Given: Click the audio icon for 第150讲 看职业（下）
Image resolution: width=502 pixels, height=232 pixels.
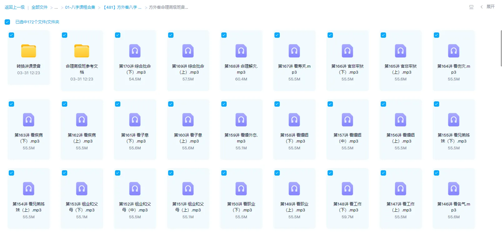Looking at the screenshot, I should click(241, 189).
